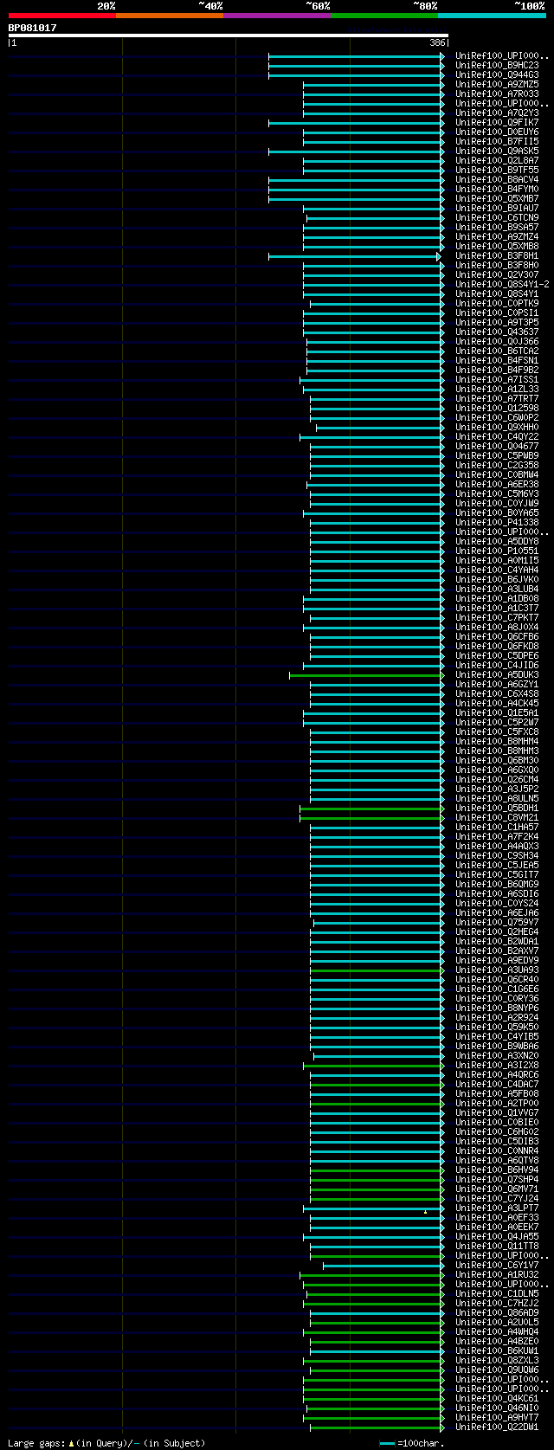Open hit UniRef100_A7R033
This screenshot has width=554, height=1450.
coord(497,93)
